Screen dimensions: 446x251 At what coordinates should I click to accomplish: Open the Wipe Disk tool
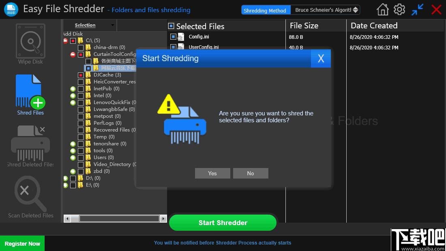[30, 44]
